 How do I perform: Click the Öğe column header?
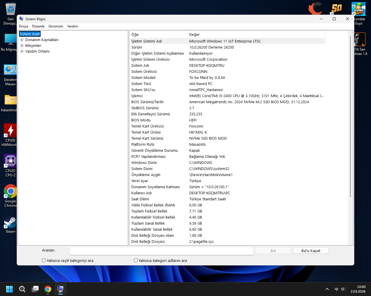[158, 34]
